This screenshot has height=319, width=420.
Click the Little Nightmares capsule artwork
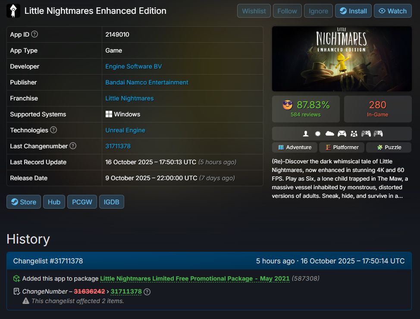(342, 59)
